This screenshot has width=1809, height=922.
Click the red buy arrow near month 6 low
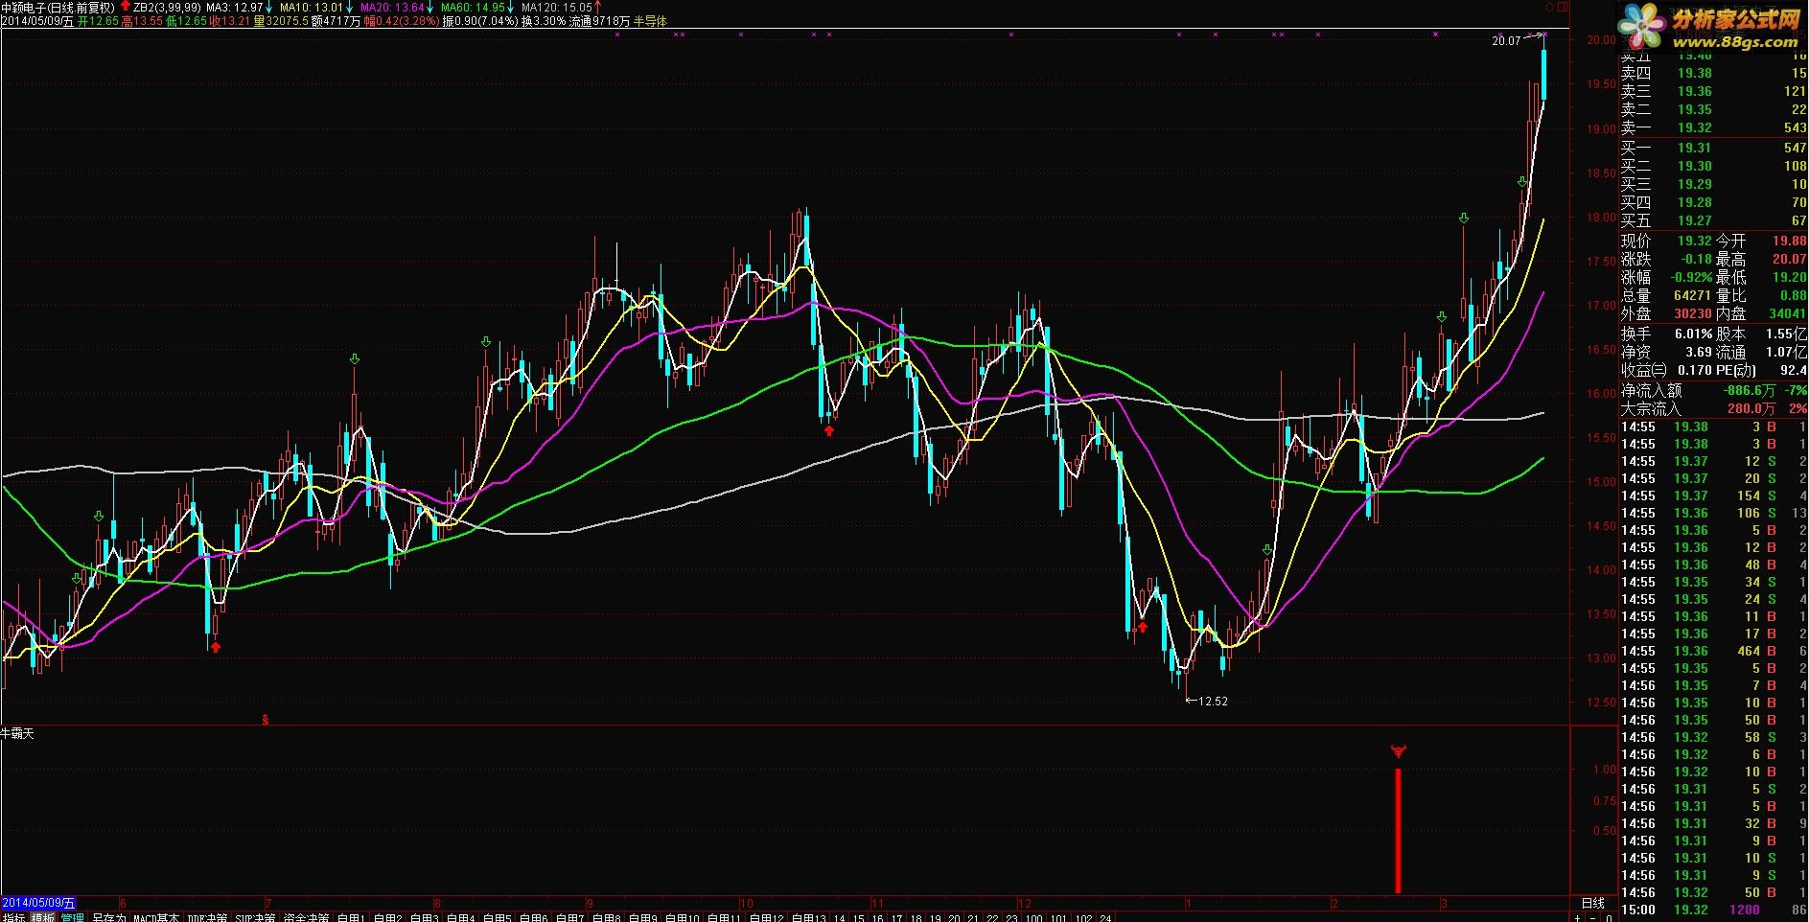216,647
